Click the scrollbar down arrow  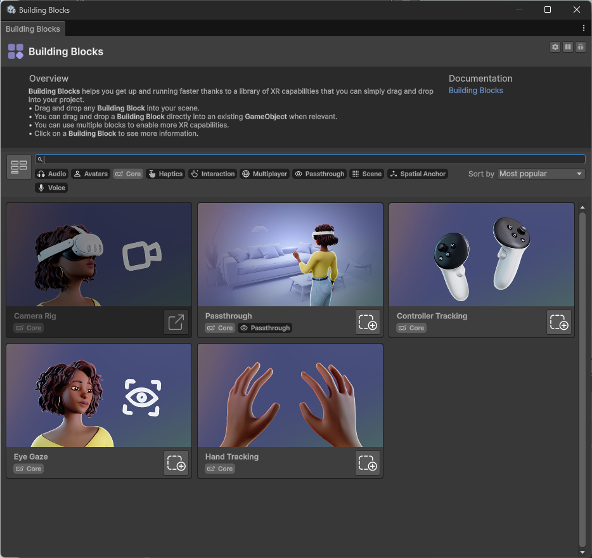pos(582,553)
